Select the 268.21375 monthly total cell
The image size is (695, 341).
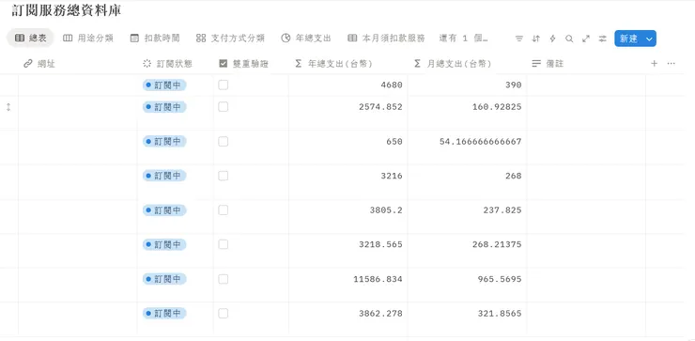pyautogui.click(x=467, y=251)
